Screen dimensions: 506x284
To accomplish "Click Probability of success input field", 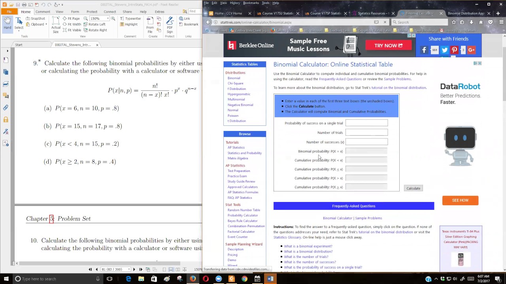I will point(366,123).
